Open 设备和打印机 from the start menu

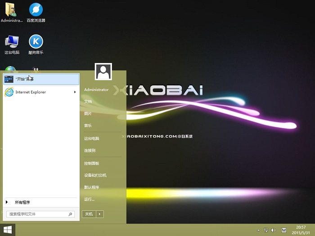95,175
